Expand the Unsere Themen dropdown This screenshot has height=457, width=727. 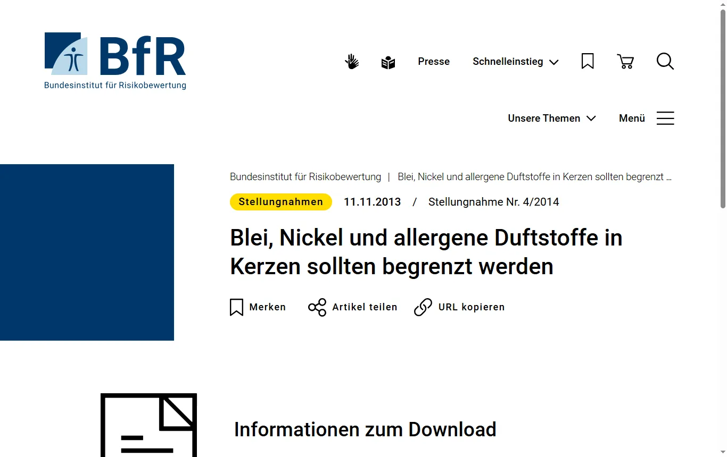pyautogui.click(x=552, y=118)
